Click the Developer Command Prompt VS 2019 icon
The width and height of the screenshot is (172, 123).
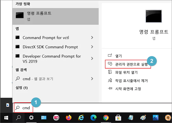coord(17,56)
